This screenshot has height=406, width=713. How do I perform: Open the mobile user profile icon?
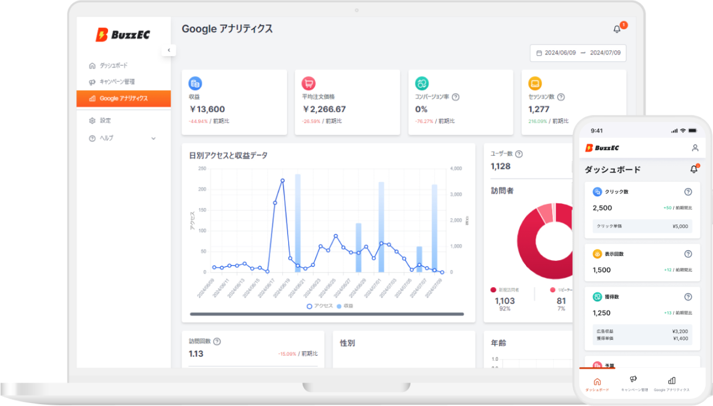click(695, 148)
